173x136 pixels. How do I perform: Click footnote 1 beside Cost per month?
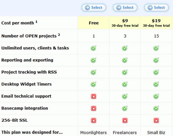(x=36, y=22)
